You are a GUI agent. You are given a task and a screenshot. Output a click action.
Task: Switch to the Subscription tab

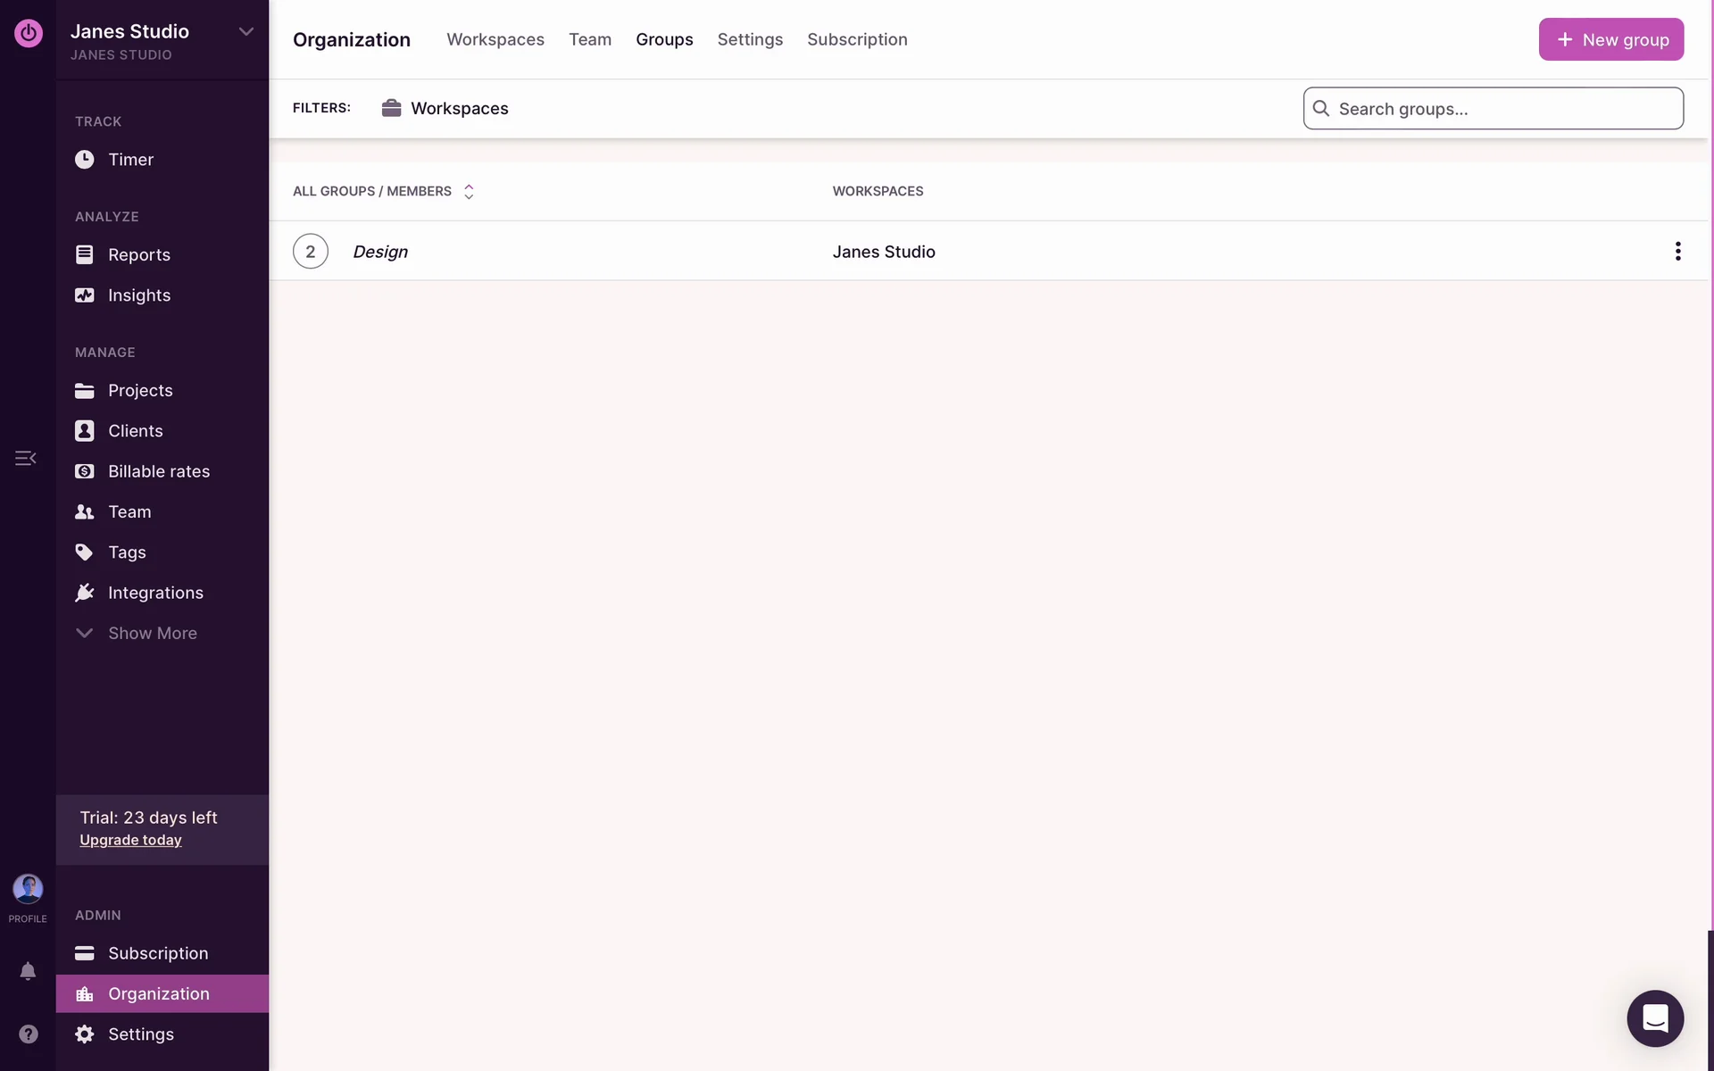click(856, 39)
